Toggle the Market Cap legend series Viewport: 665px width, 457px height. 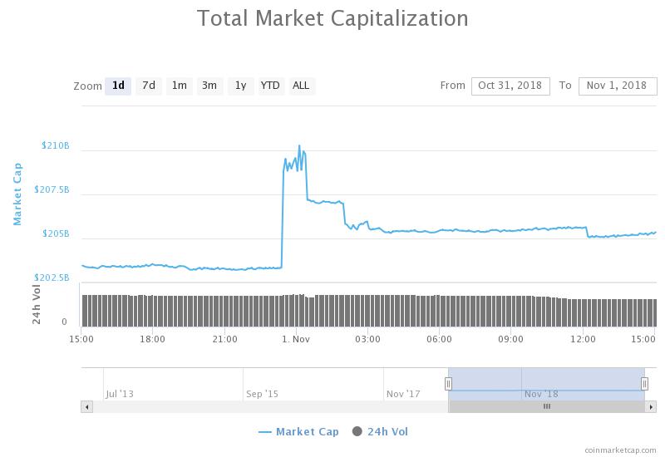pos(298,432)
